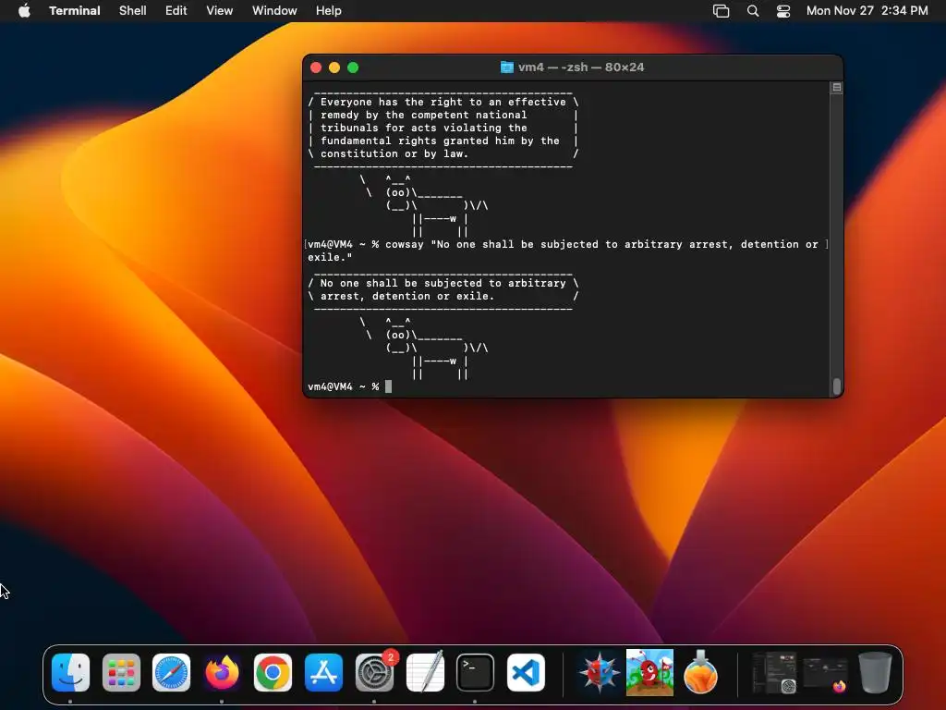Open TextEdit from the Dock
The image size is (946, 710).
(425, 672)
